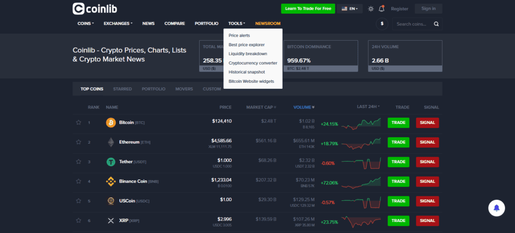Viewport: 515px width, 233px height.
Task: Expand the Coins dropdown menu
Action: pos(85,24)
